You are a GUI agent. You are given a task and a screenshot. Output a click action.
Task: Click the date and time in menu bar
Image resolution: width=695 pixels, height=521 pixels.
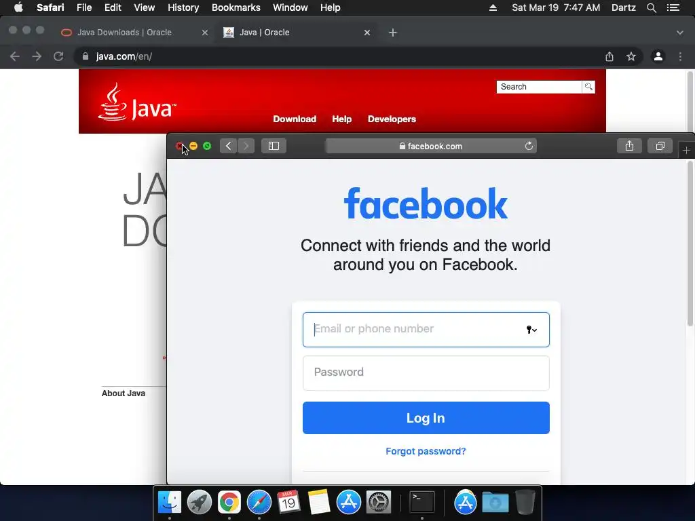(556, 7)
